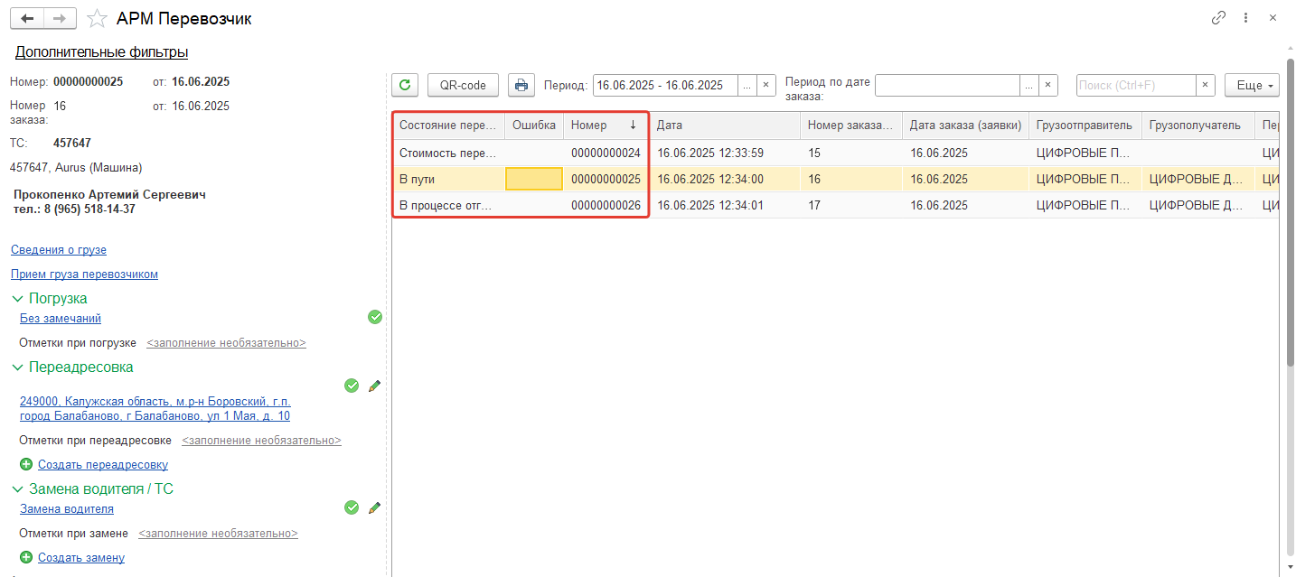Sort by Дата заказа (заявки) column header

(x=965, y=126)
